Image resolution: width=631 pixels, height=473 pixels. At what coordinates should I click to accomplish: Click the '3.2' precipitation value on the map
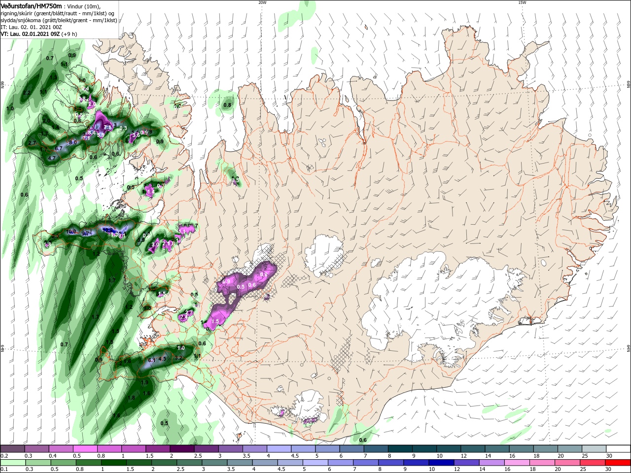(x=179, y=357)
